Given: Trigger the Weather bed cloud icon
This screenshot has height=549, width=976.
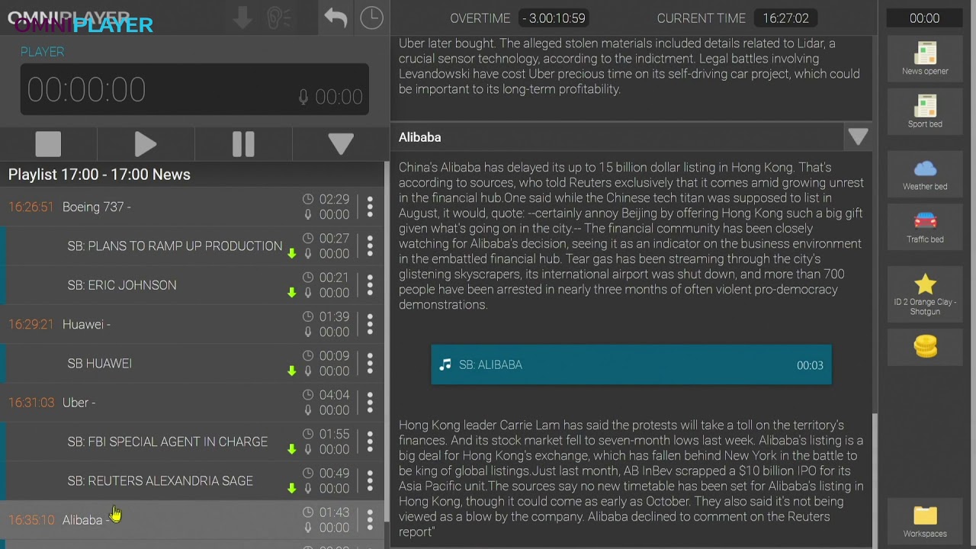Looking at the screenshot, I should click(x=925, y=174).
